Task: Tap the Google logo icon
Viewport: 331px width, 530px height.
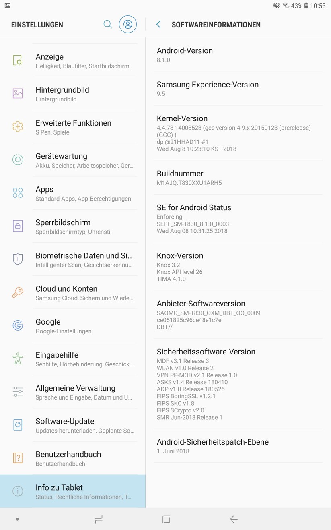Action: [x=18, y=325]
